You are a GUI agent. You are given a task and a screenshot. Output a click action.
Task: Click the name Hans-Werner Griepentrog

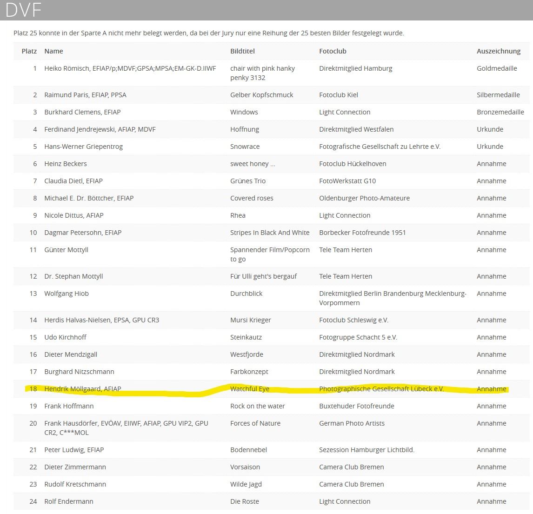coord(84,147)
